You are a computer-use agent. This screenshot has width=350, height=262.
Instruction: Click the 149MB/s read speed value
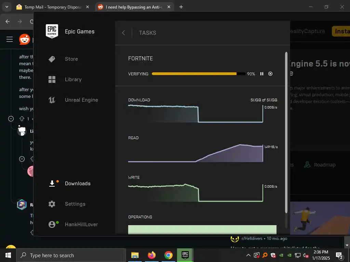pyautogui.click(x=271, y=147)
